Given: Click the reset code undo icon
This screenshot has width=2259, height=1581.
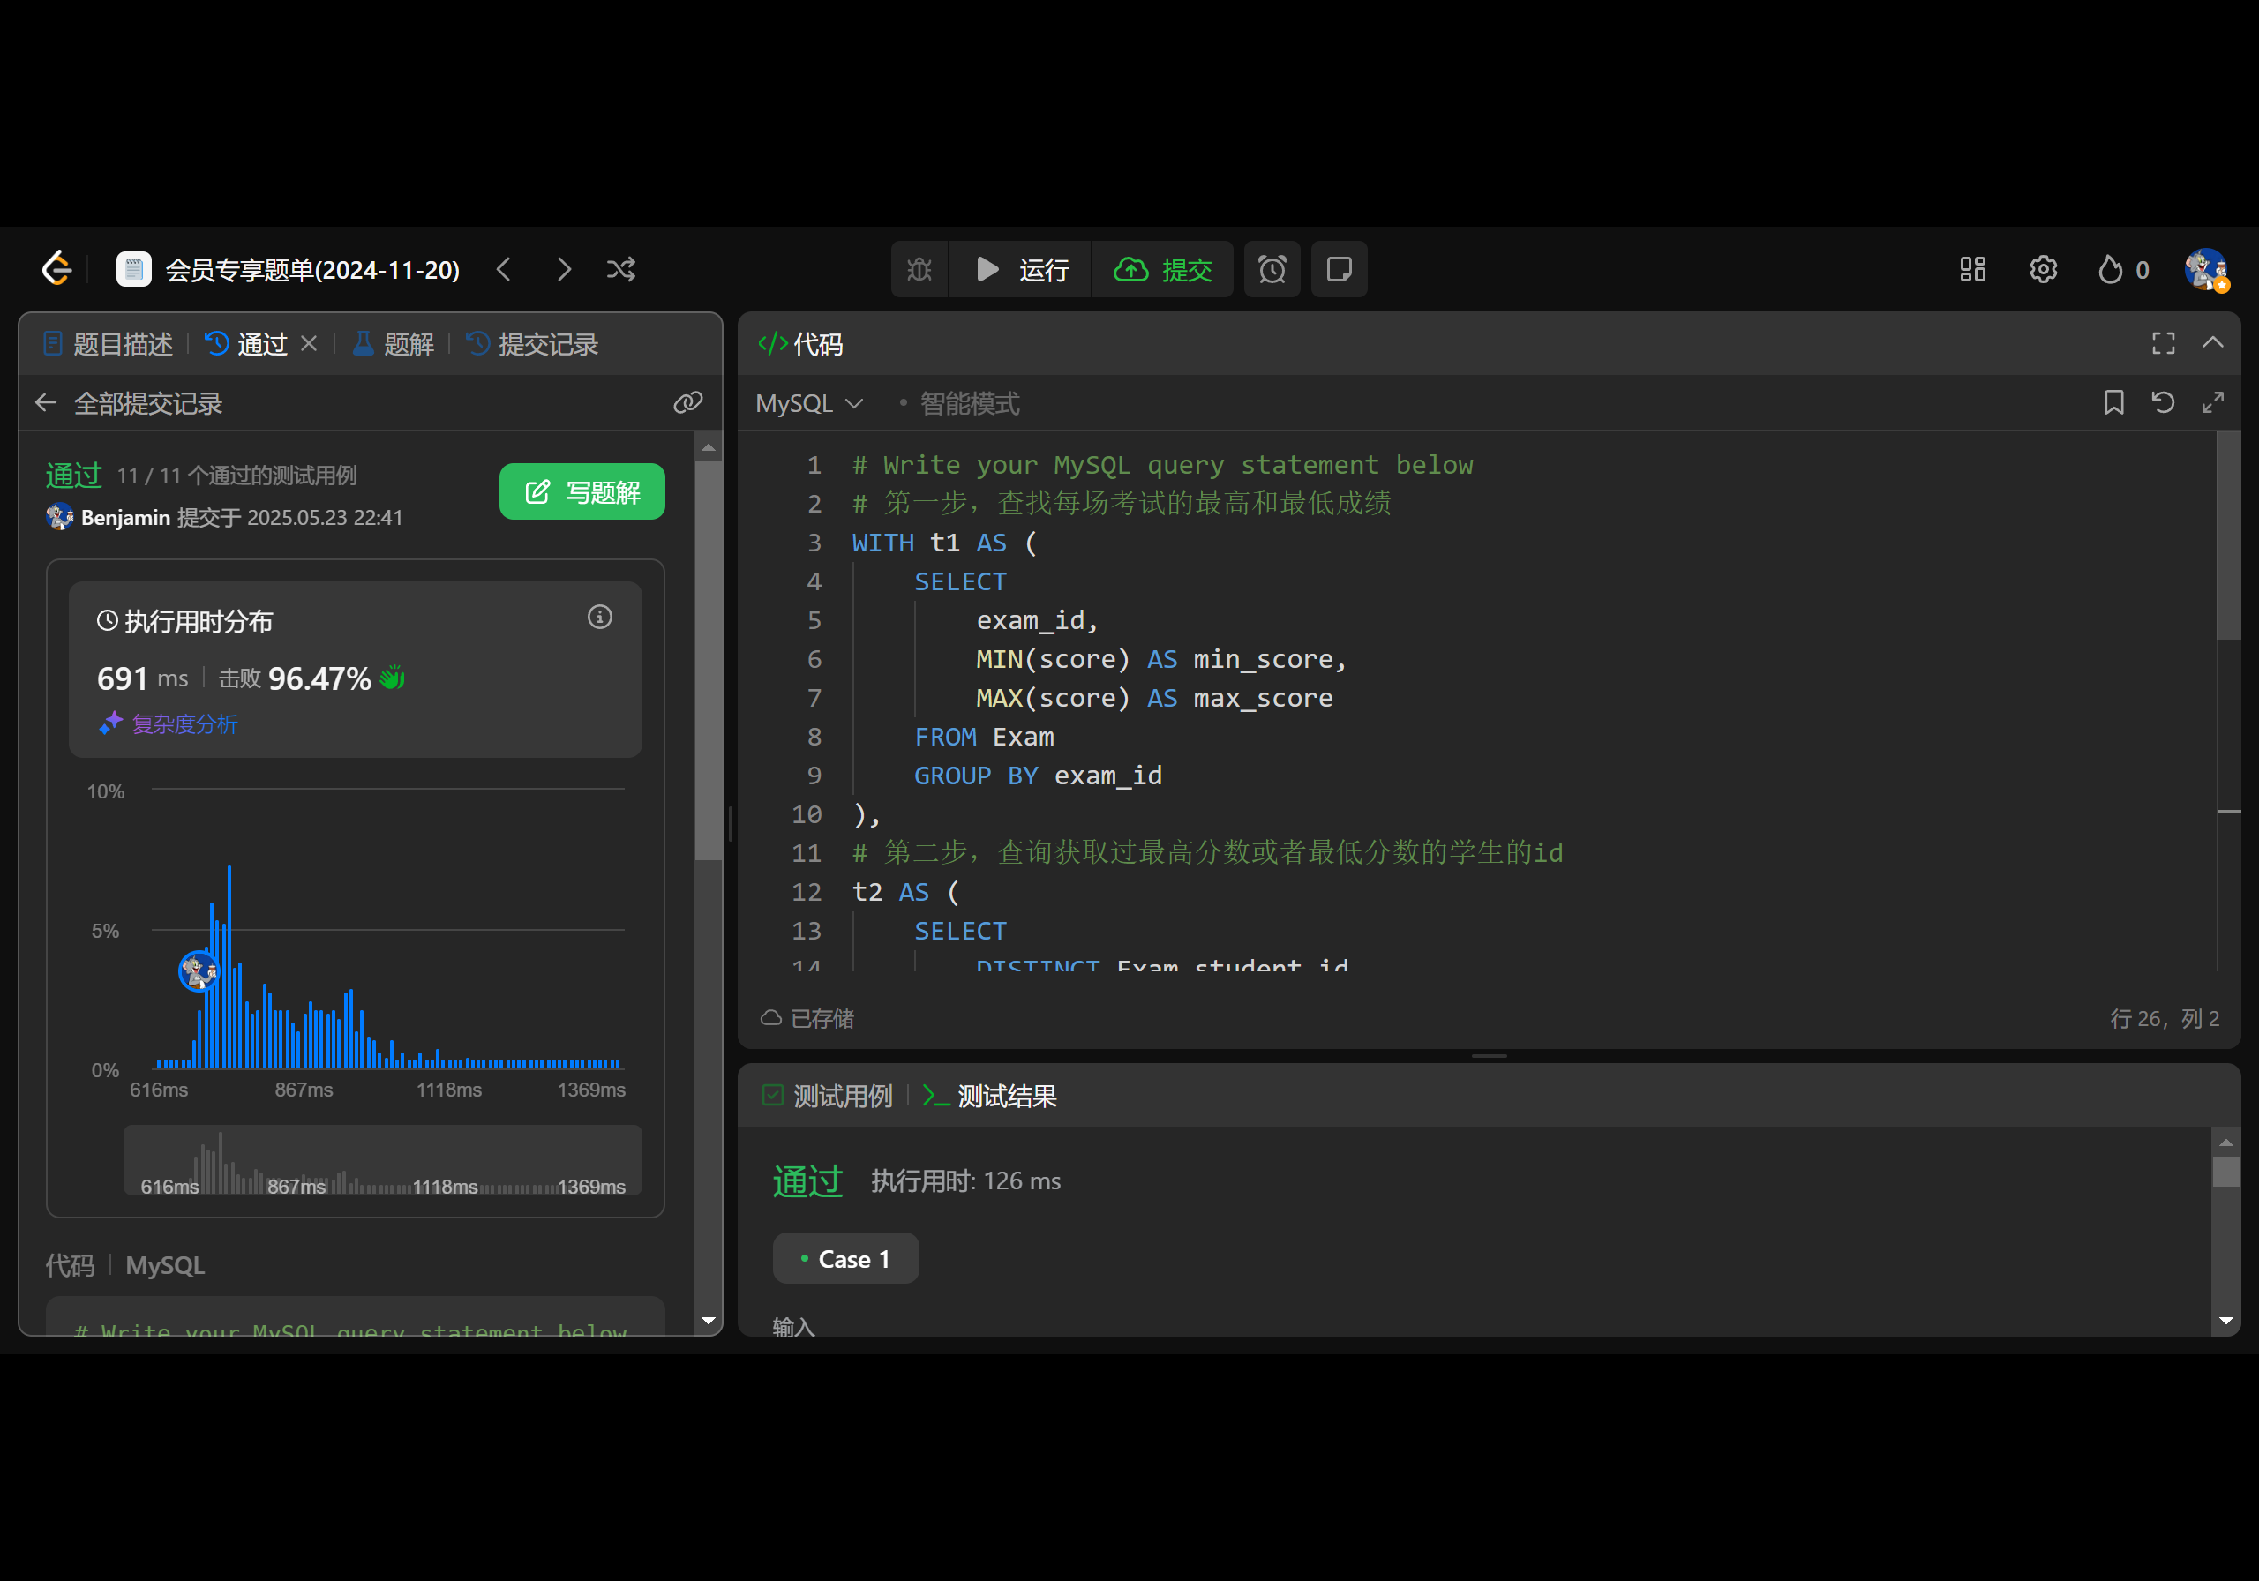Looking at the screenshot, I should (2163, 402).
